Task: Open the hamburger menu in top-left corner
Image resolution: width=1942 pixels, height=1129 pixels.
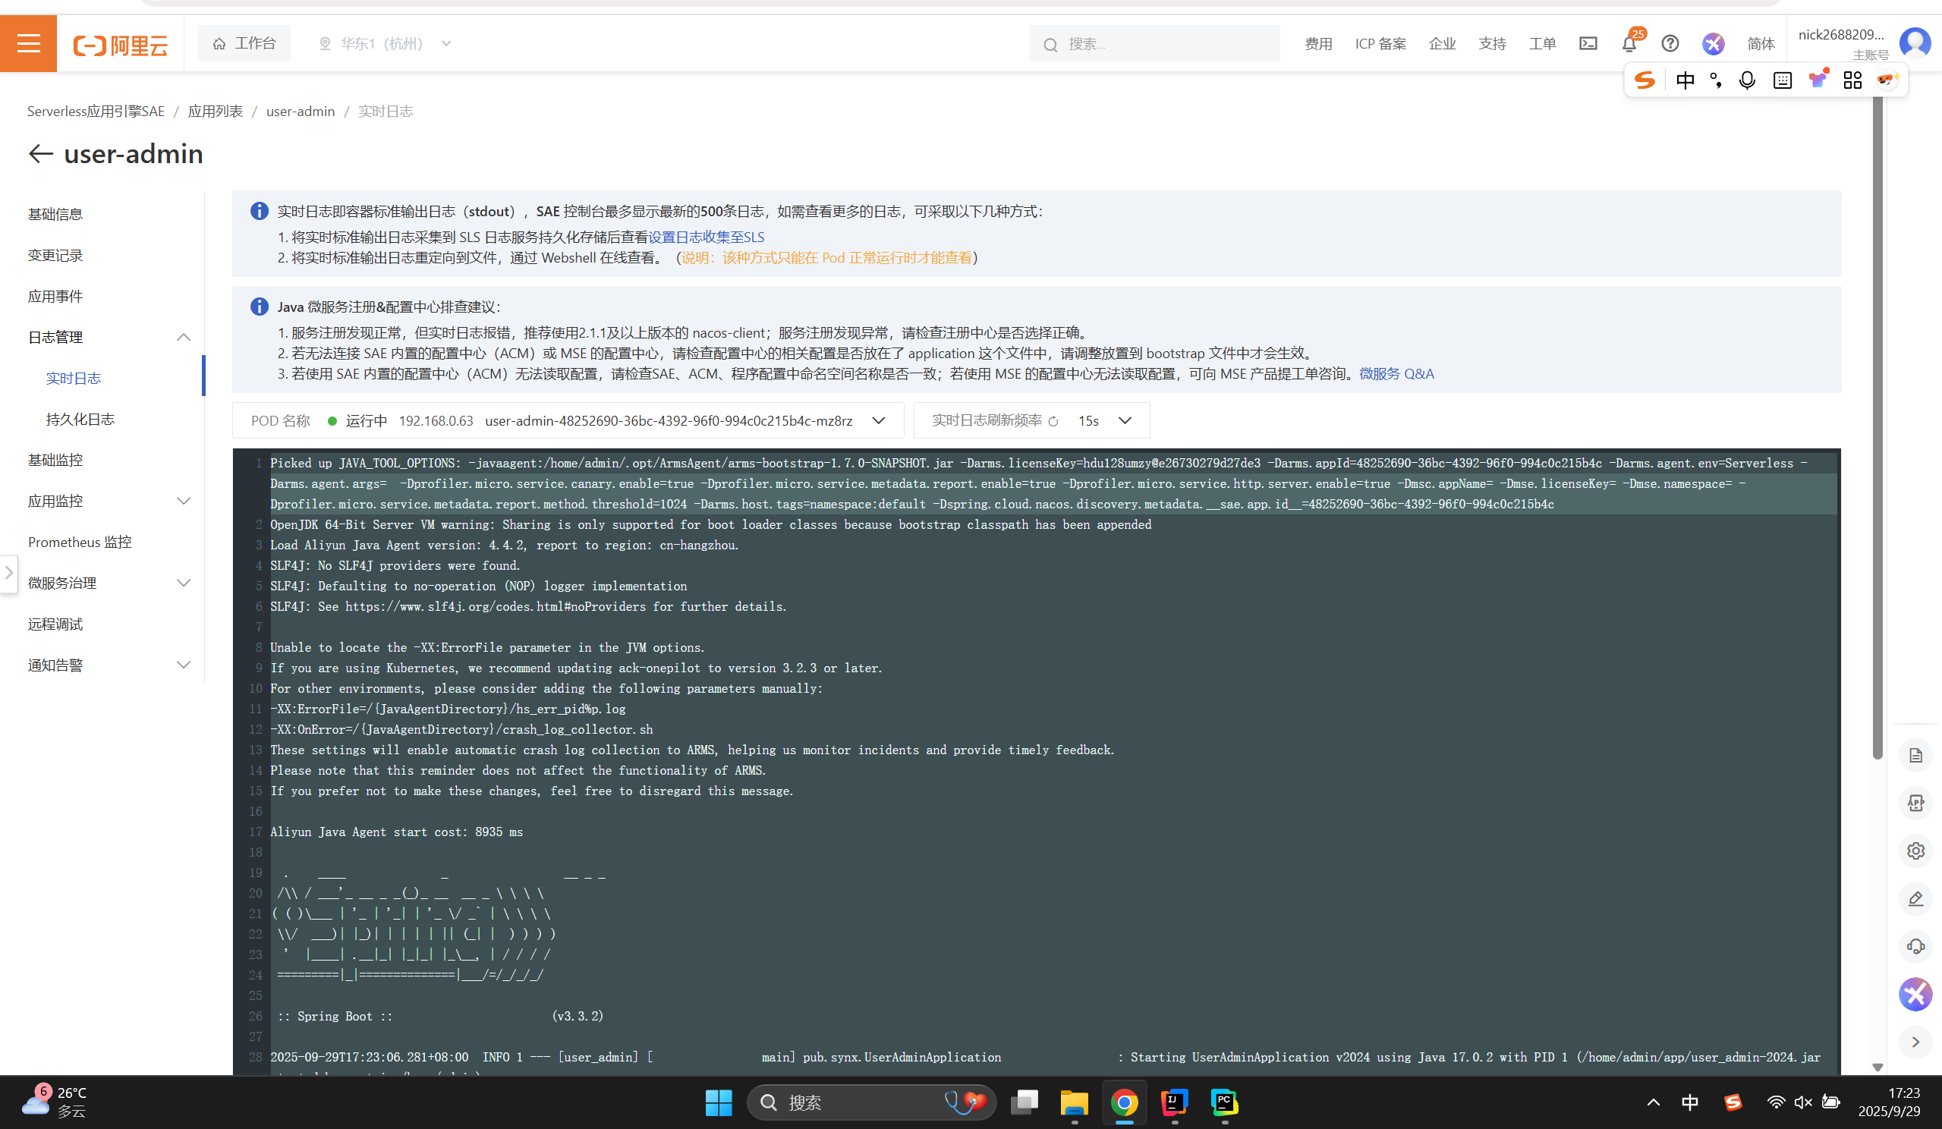Action: pos(29,43)
